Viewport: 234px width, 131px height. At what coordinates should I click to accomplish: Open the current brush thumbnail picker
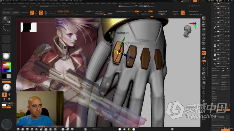point(6,20)
